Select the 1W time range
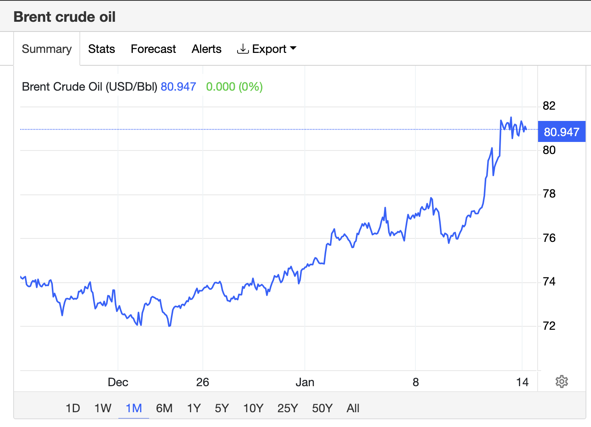The image size is (591, 427). point(103,408)
